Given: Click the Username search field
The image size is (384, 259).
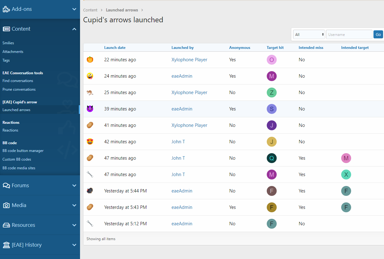Looking at the screenshot, I should pos(349,35).
